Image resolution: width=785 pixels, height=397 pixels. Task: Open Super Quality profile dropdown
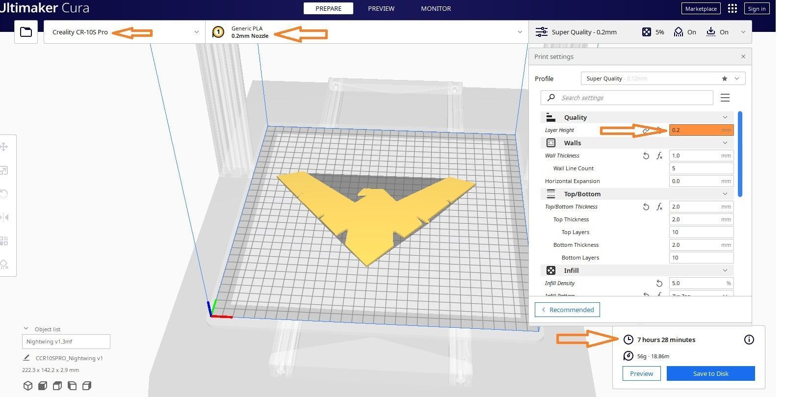click(x=663, y=79)
